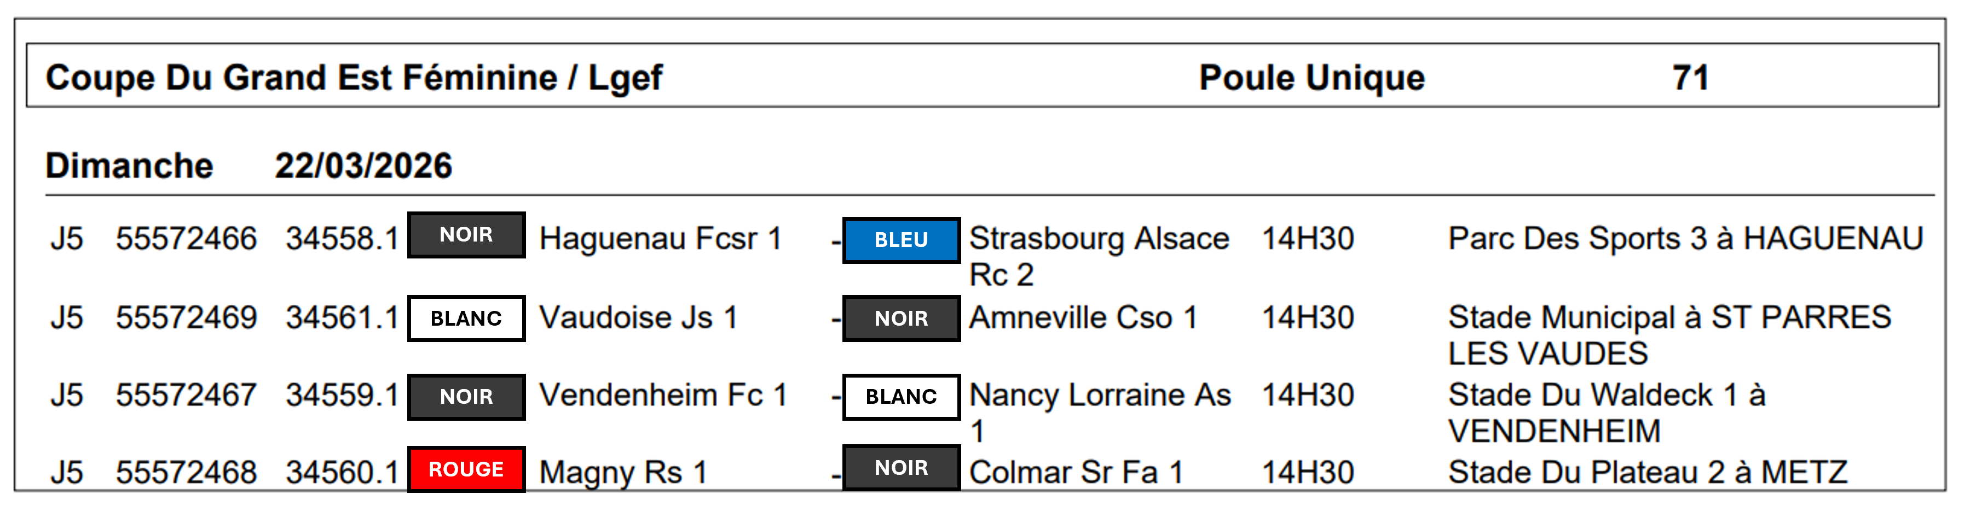Click the Haguenau Fcsr 1 team name
The height and width of the screenshot is (512, 1976).
[660, 239]
